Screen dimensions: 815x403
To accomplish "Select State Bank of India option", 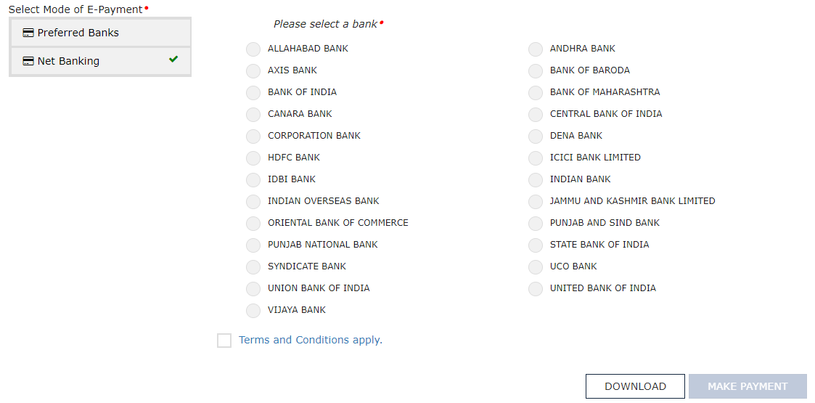I will [536, 245].
